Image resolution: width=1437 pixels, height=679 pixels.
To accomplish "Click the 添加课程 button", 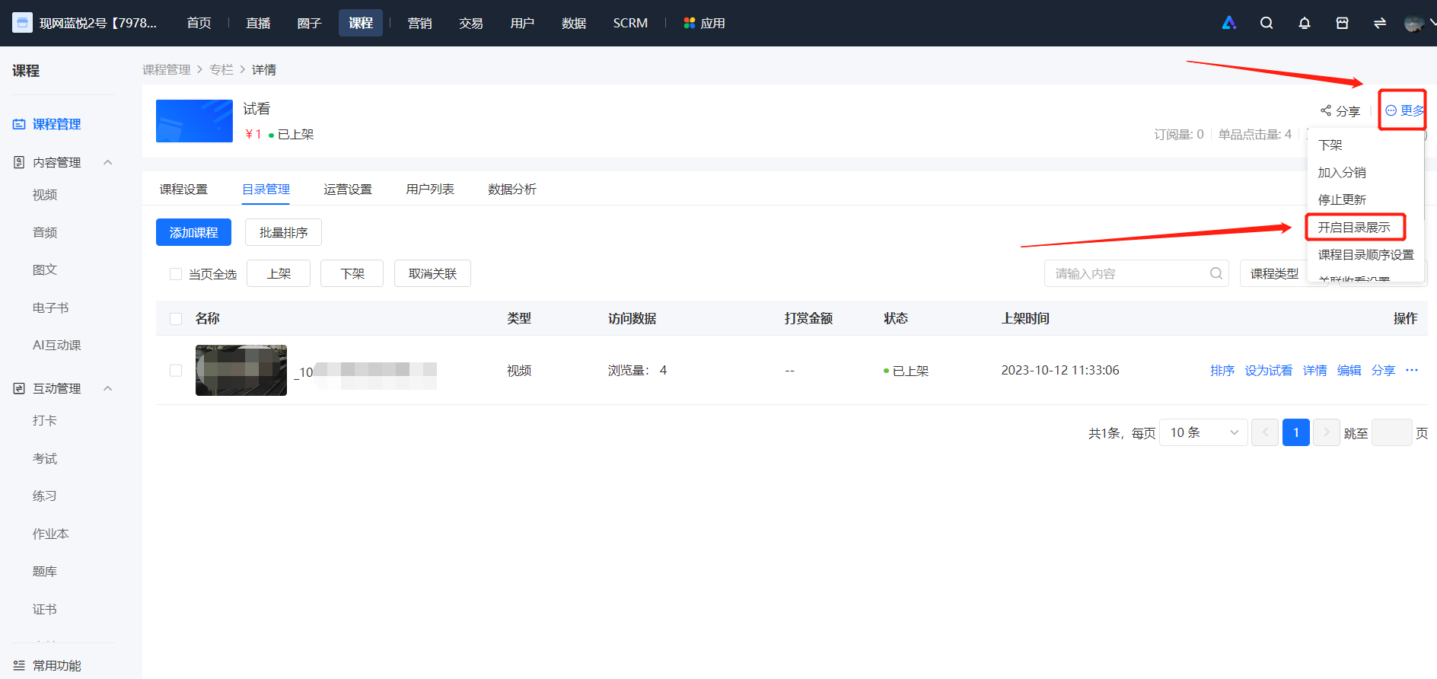I will (193, 232).
